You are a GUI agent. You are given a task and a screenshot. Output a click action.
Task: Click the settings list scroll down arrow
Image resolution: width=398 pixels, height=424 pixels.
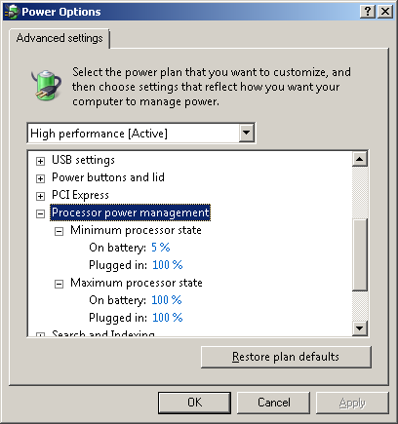[x=360, y=328]
